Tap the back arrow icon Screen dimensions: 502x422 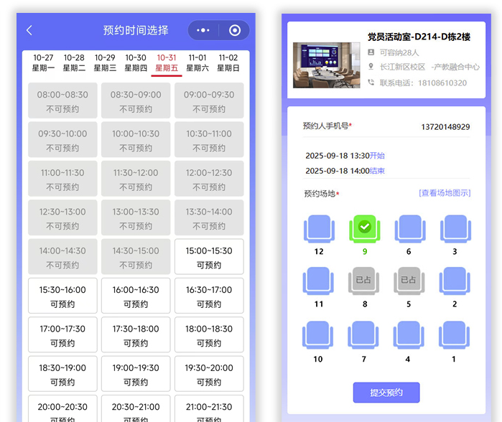click(x=29, y=30)
